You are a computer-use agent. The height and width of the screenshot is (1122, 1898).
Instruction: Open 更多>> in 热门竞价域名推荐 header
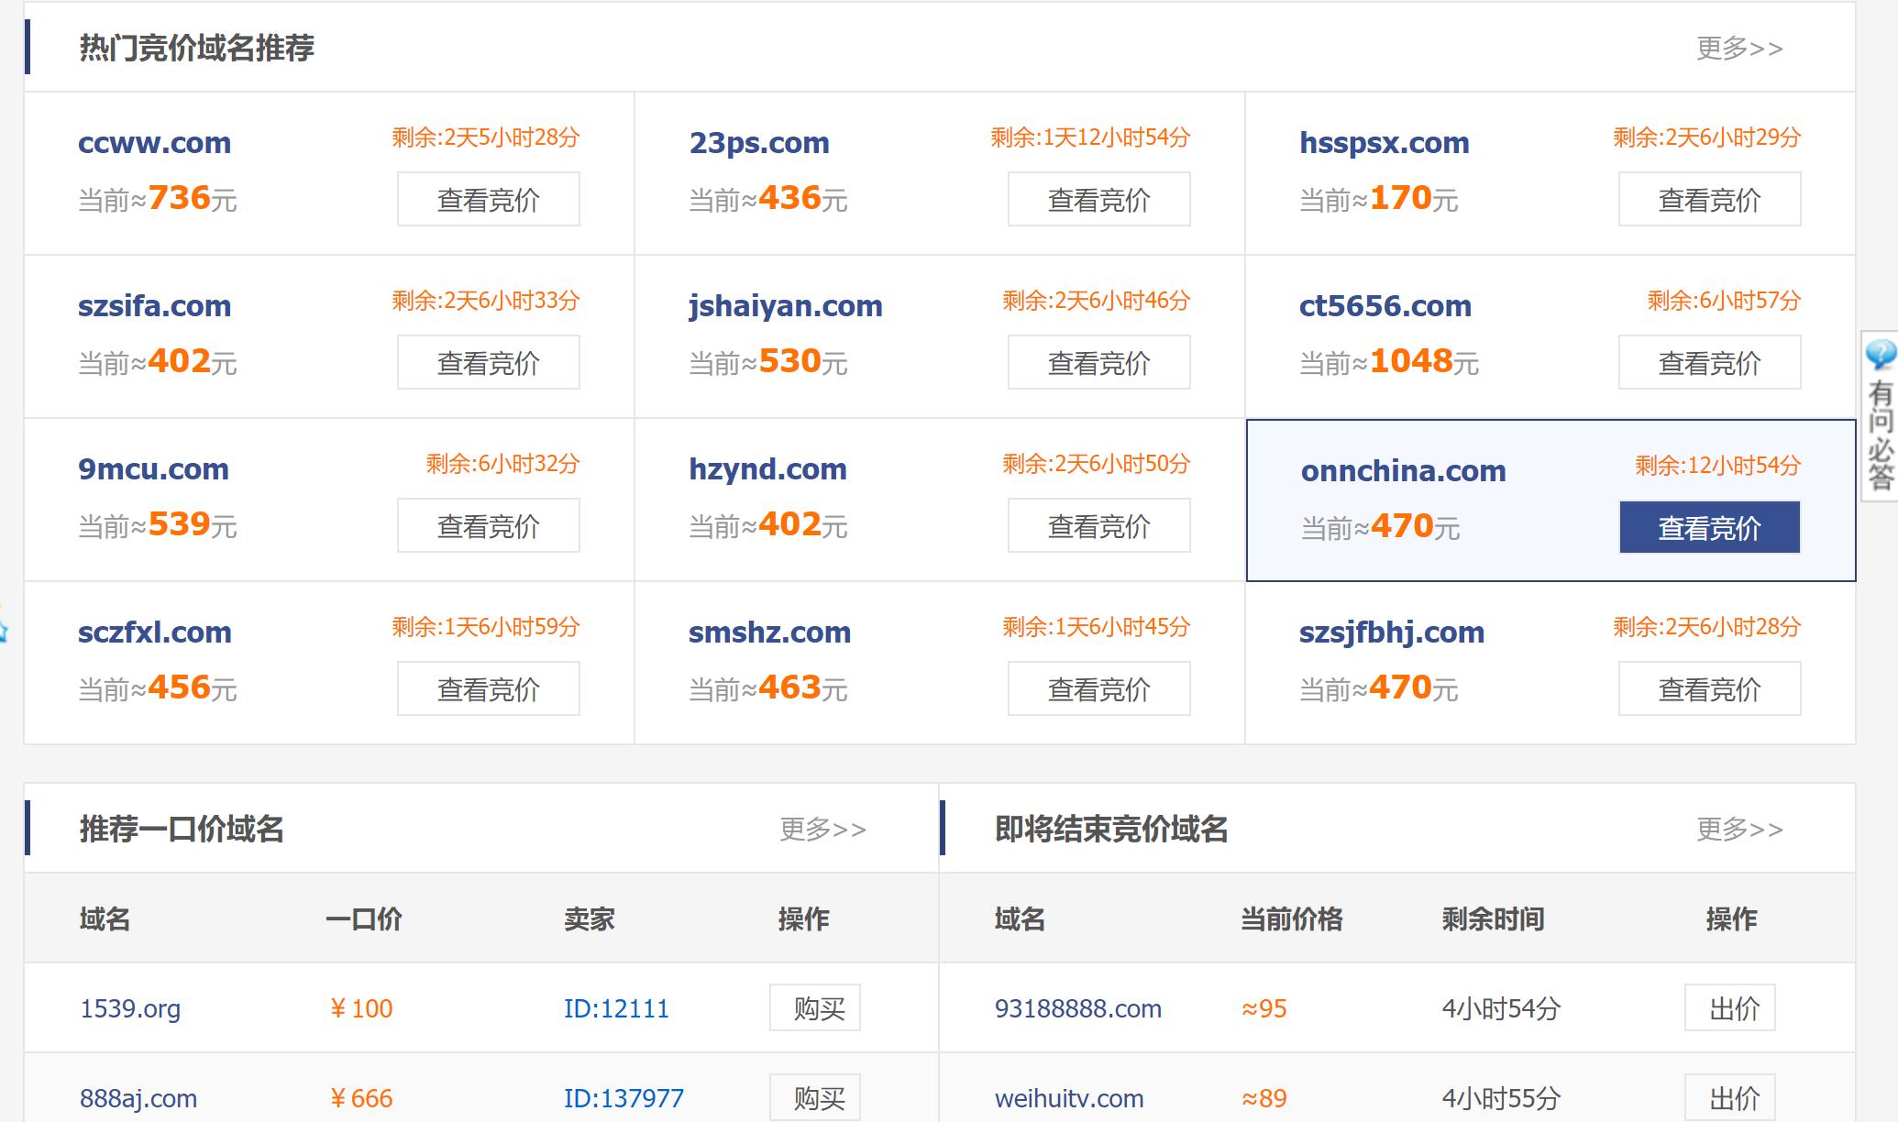pyautogui.click(x=1738, y=48)
